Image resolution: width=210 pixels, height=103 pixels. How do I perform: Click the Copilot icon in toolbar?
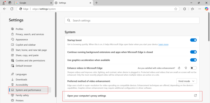[206, 9]
